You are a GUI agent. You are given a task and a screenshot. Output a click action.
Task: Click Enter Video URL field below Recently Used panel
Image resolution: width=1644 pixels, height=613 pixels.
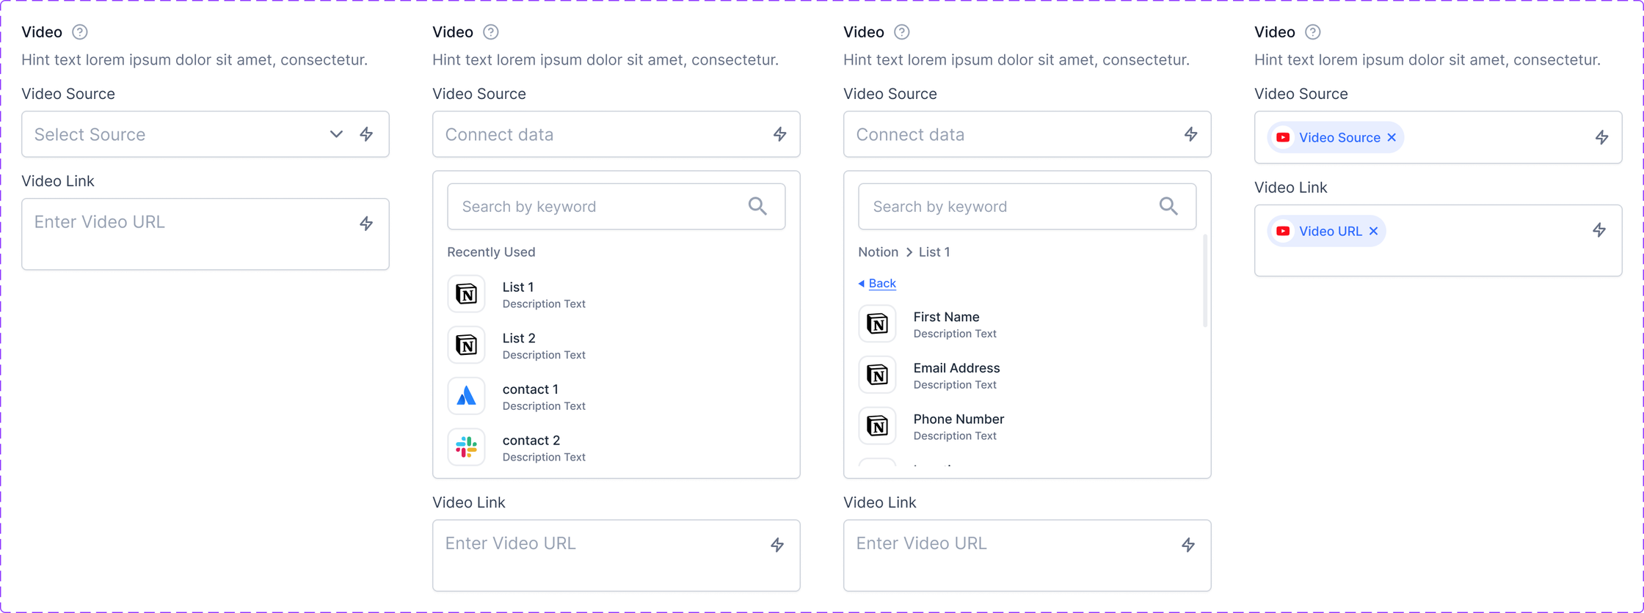click(616, 556)
